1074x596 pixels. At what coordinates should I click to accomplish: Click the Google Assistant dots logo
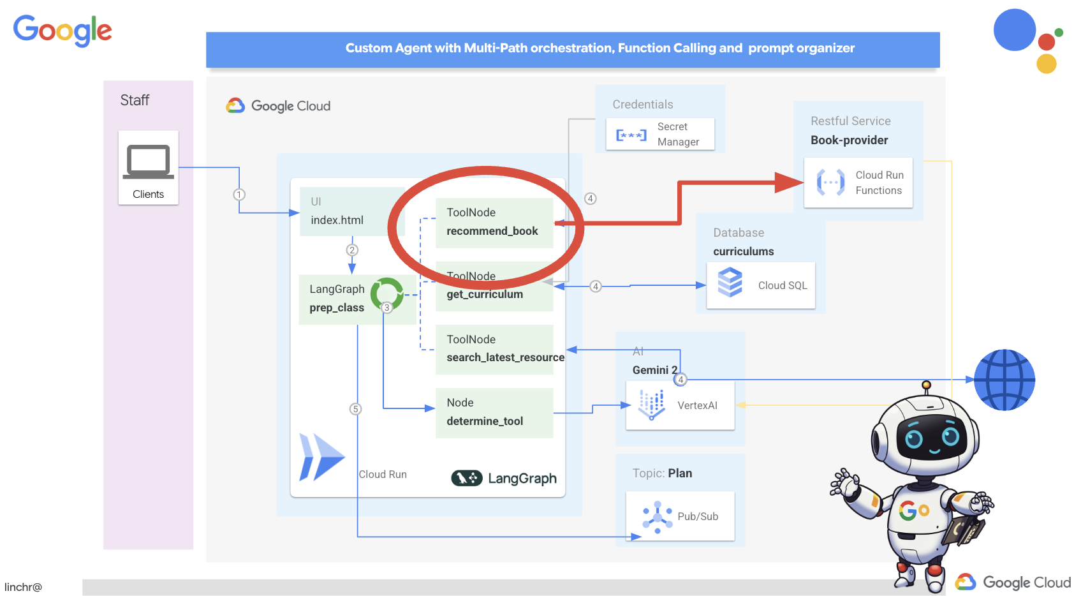[x=1027, y=40]
